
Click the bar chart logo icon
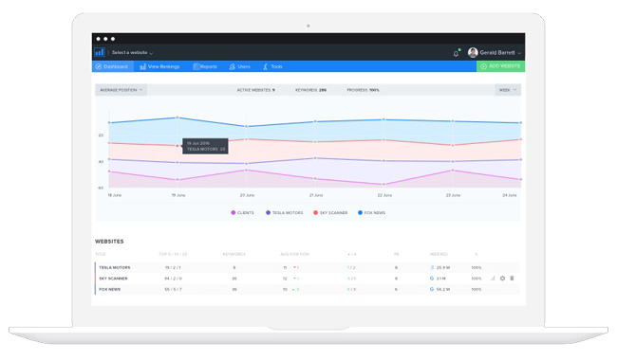pos(99,52)
